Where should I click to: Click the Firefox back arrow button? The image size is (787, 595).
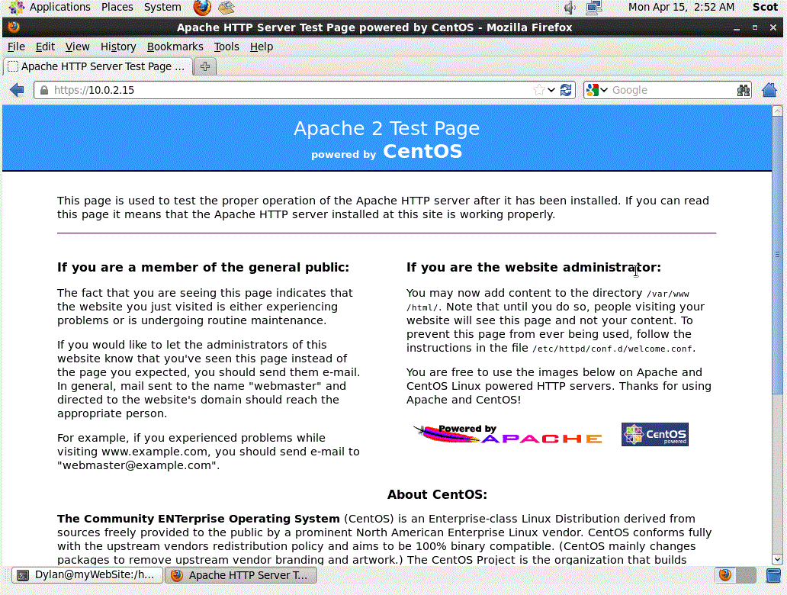(x=17, y=90)
